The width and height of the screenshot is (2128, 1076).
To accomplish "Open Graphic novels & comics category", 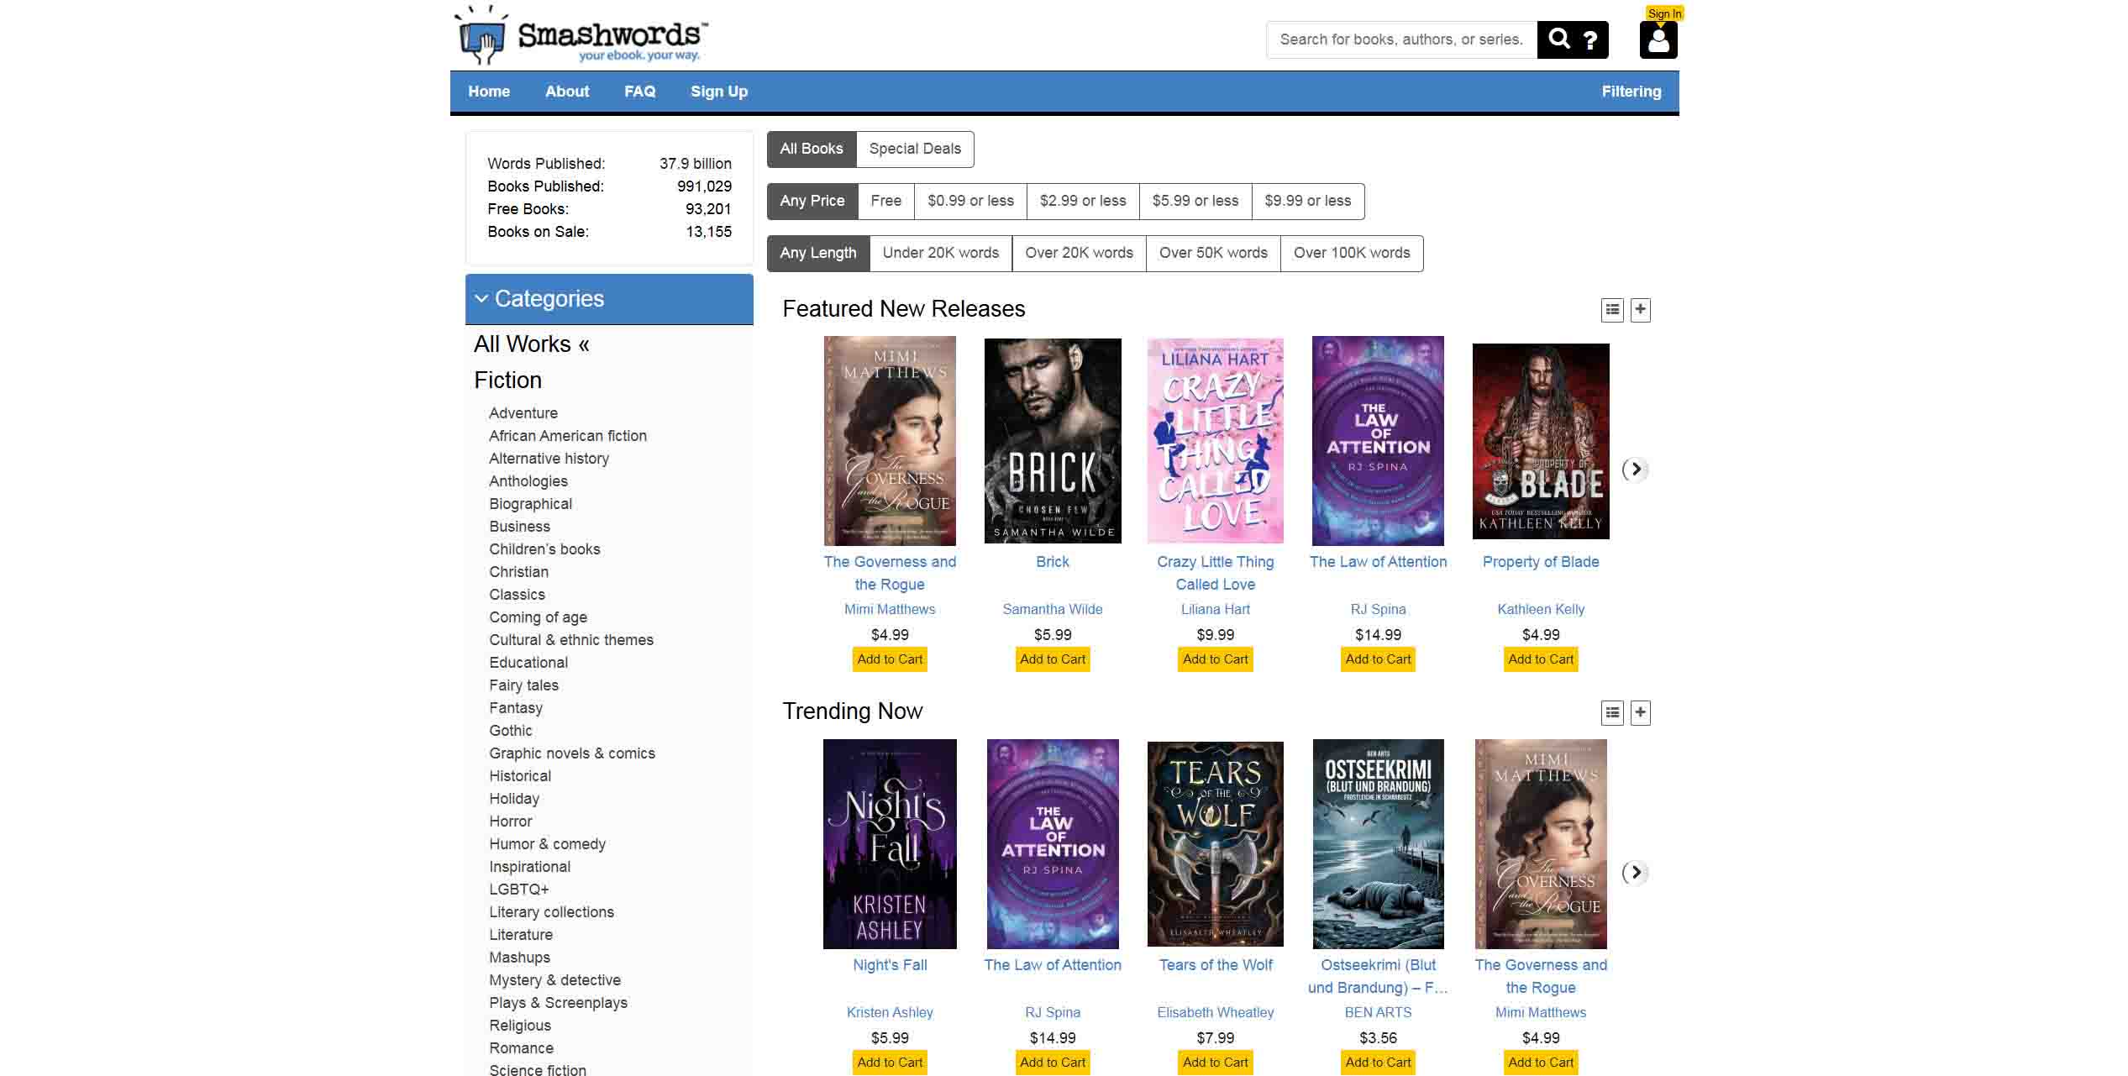I will (572, 753).
